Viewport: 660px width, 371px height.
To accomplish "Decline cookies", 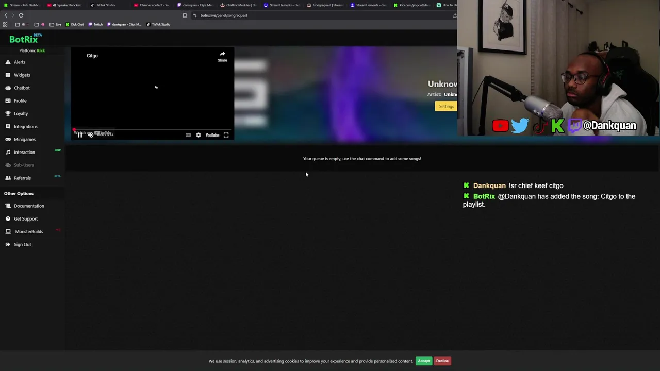I will pyautogui.click(x=442, y=361).
